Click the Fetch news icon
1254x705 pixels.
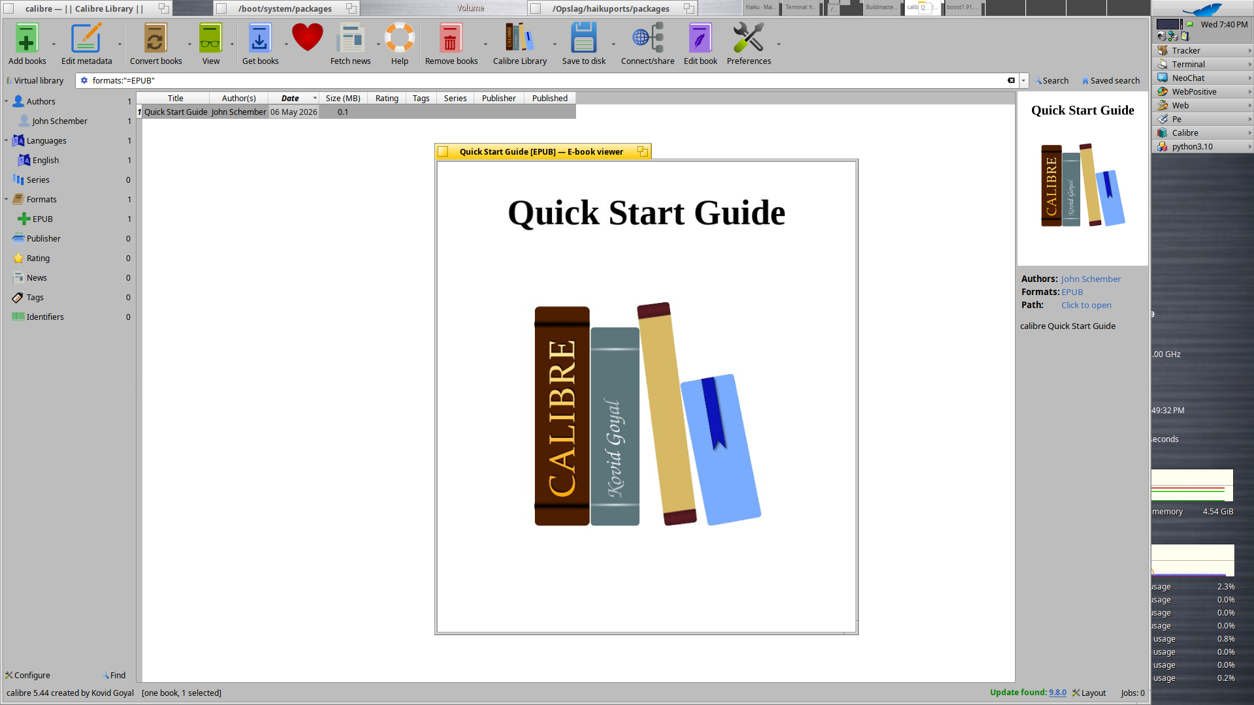350,38
